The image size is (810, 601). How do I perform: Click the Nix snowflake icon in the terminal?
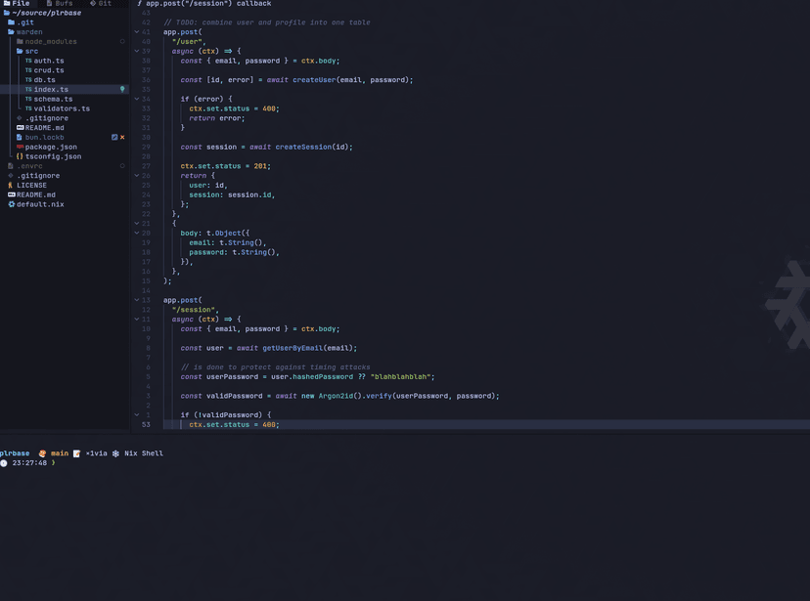(115, 453)
